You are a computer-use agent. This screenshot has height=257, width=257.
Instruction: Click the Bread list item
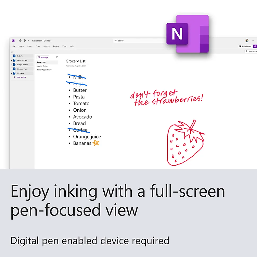tap(79, 123)
